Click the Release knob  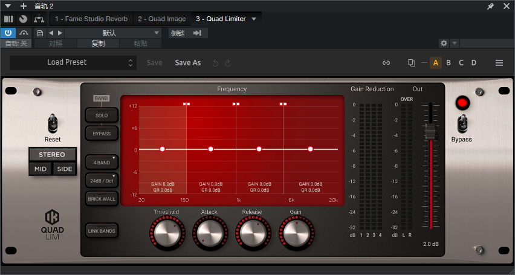[x=253, y=233]
